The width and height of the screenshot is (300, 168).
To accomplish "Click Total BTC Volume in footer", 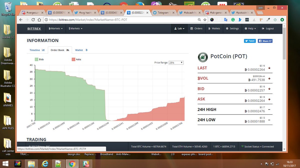I will [149, 147].
